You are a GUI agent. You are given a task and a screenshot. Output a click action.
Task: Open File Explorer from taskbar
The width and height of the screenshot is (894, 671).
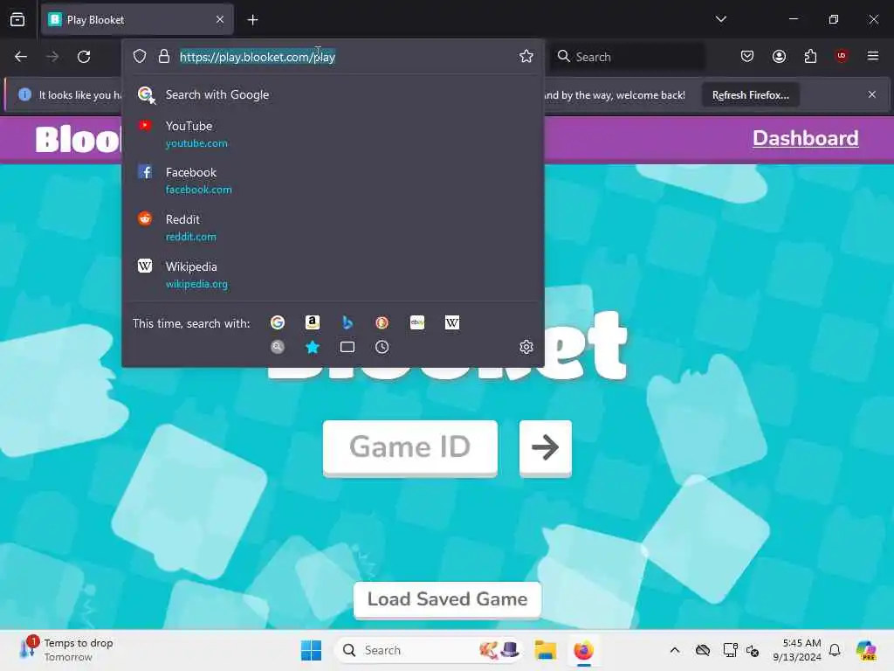[x=545, y=650]
